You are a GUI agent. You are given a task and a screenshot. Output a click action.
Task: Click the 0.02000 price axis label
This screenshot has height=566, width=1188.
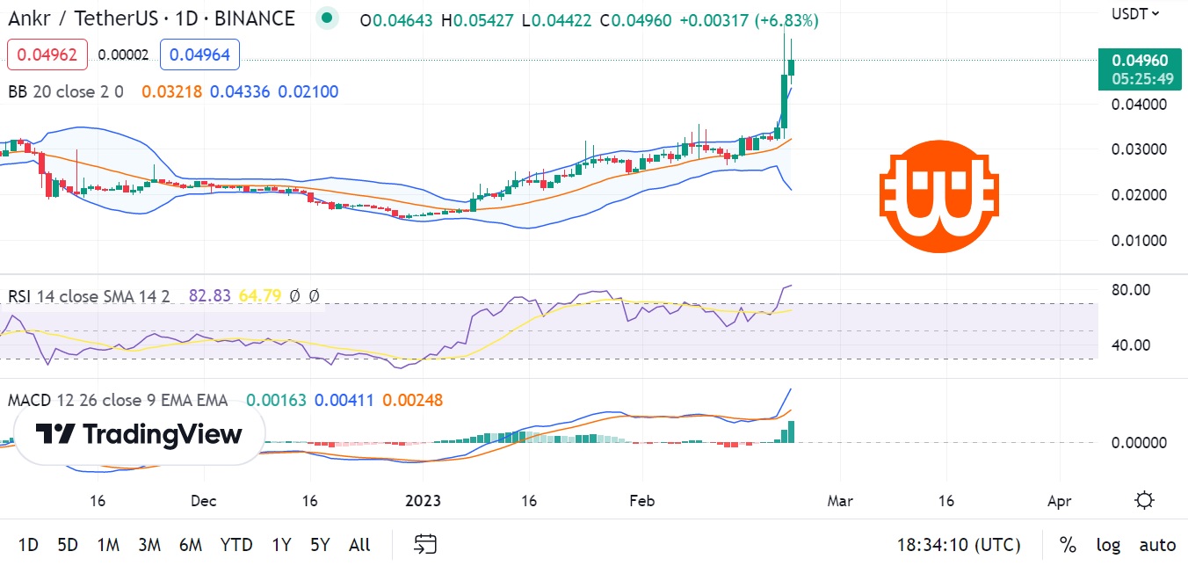pyautogui.click(x=1139, y=195)
